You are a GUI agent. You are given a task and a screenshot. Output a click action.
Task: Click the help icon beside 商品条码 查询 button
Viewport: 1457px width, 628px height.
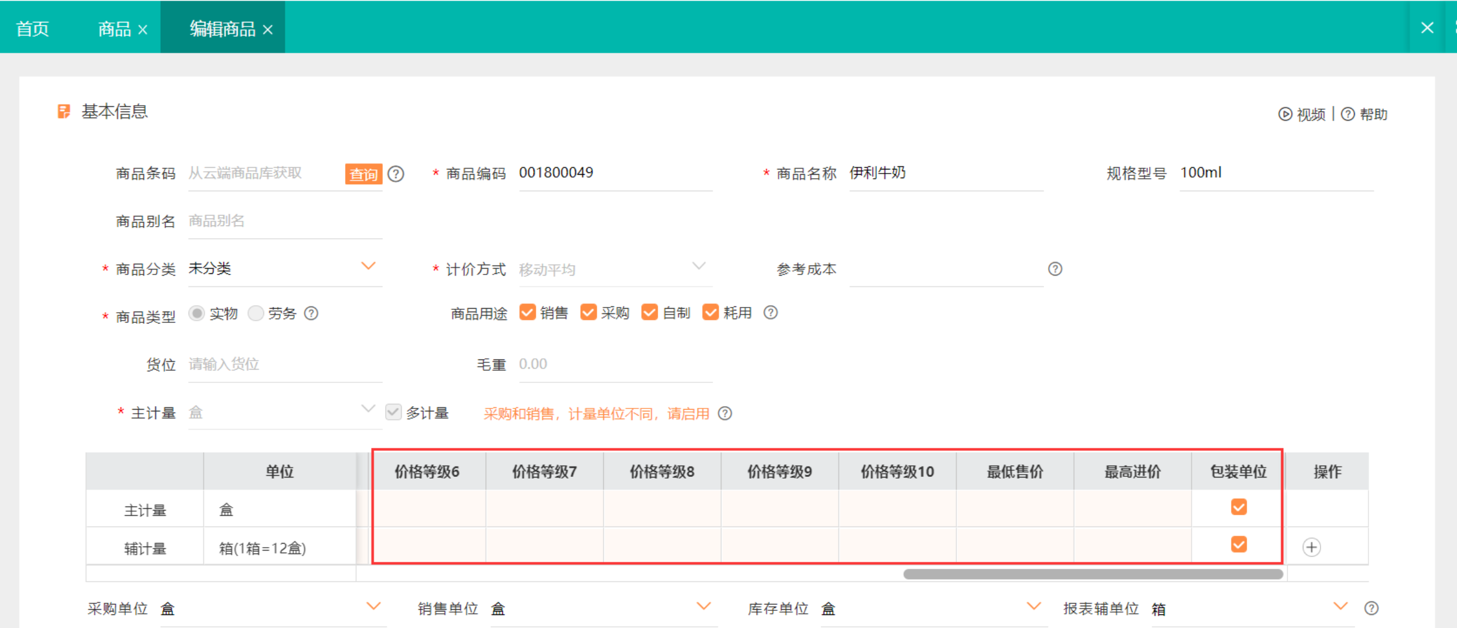tap(396, 174)
